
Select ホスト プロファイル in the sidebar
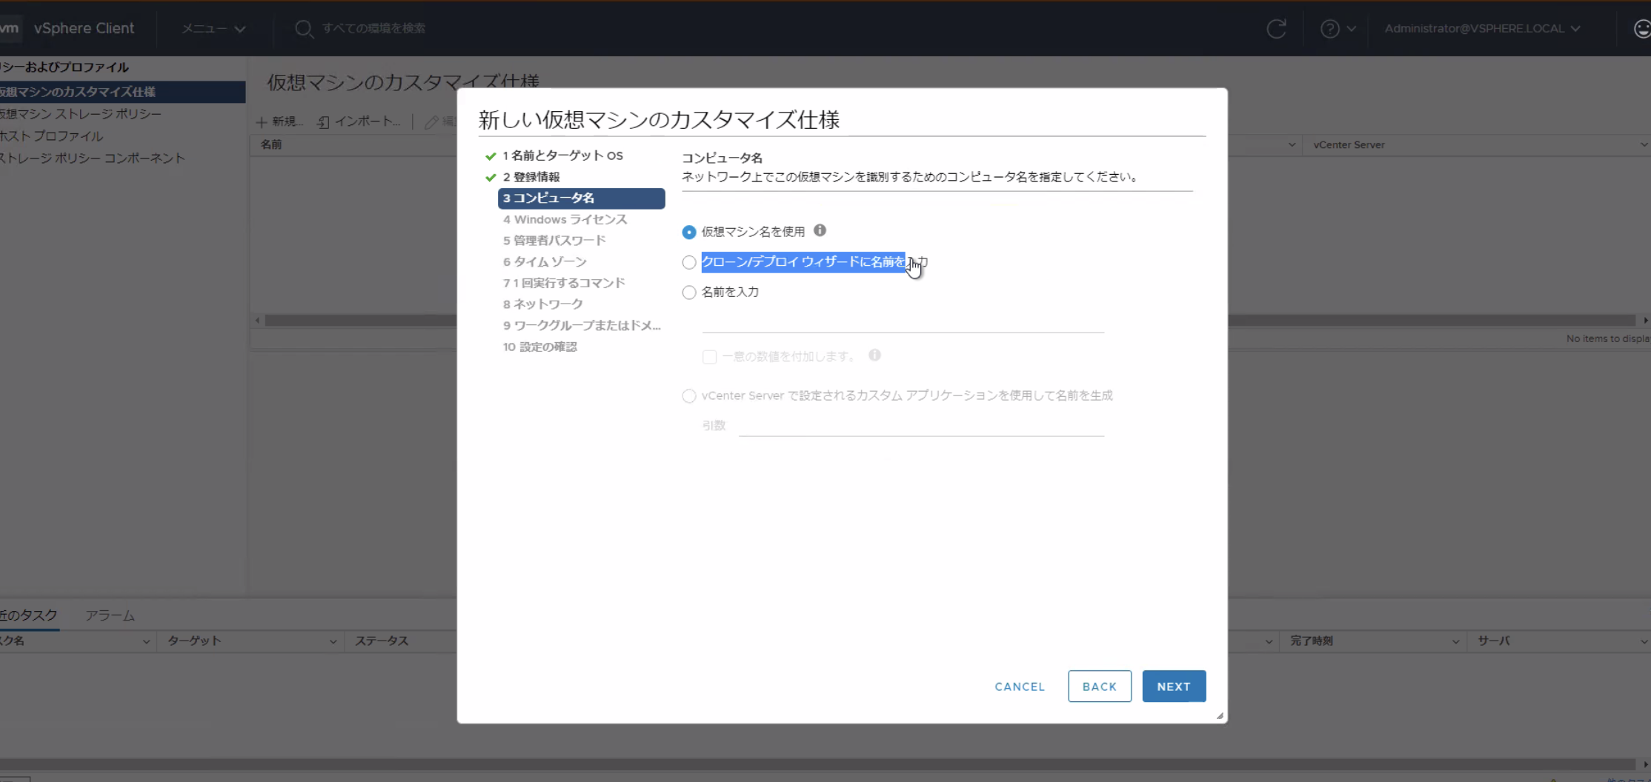[52, 136]
